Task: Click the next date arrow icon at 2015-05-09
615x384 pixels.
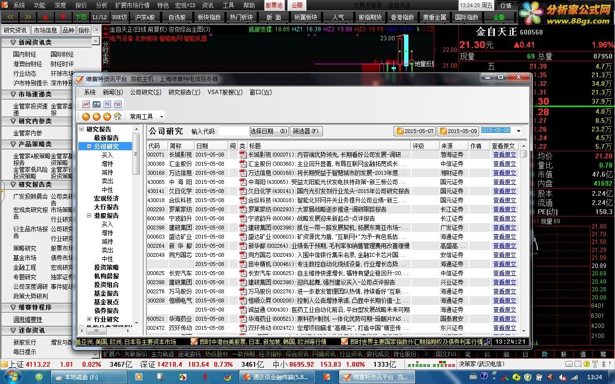Action: pos(443,131)
